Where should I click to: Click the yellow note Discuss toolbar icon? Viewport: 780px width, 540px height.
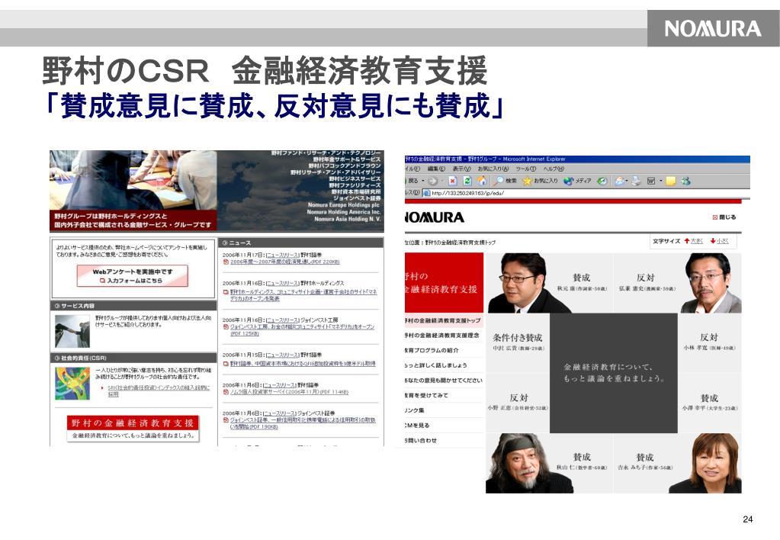[x=670, y=182]
